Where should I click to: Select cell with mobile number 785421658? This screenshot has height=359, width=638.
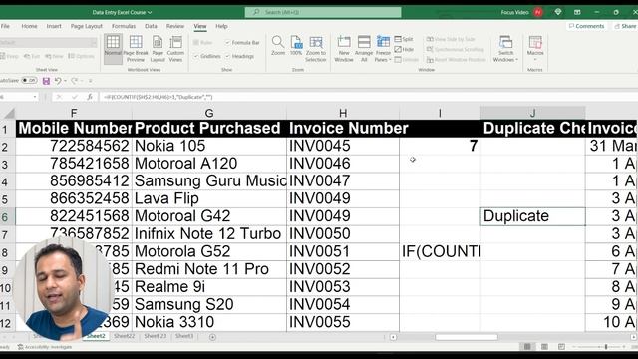[74, 164]
